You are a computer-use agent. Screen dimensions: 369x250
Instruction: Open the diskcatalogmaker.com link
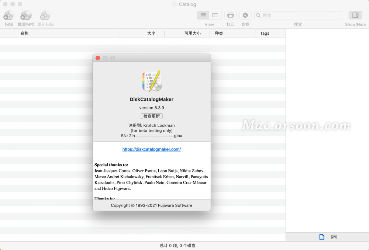(x=151, y=149)
